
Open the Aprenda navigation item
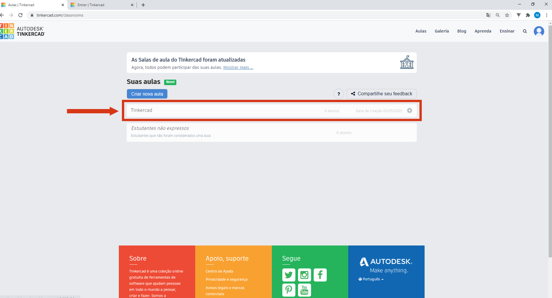tap(483, 31)
